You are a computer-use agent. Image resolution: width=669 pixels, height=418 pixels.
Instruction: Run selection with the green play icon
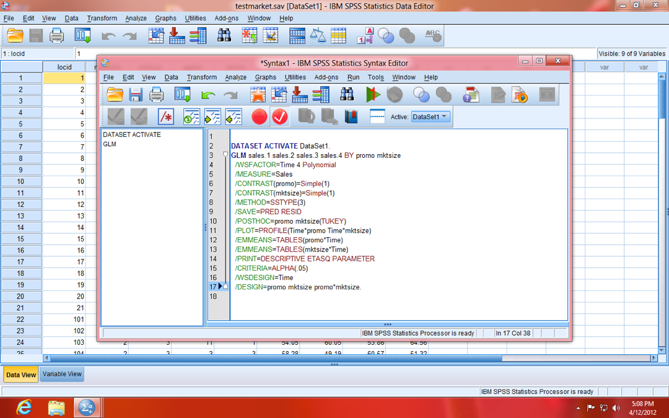pos(372,94)
